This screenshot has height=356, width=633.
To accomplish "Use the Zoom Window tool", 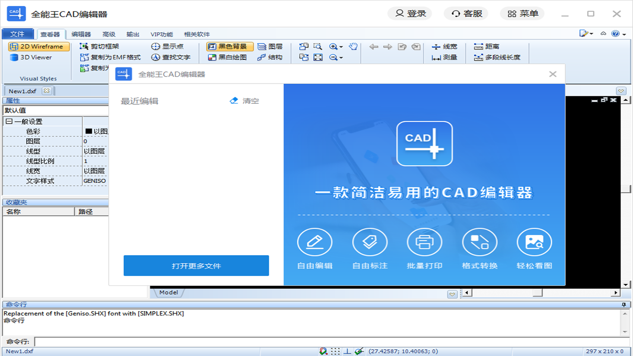I will click(x=318, y=46).
